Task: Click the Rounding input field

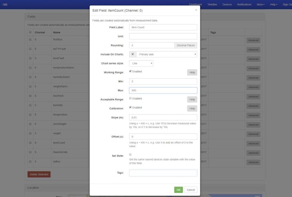Action: (152, 45)
